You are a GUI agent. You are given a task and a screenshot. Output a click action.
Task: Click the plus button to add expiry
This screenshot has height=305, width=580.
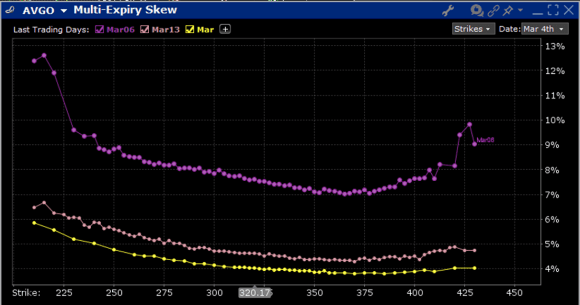click(225, 29)
